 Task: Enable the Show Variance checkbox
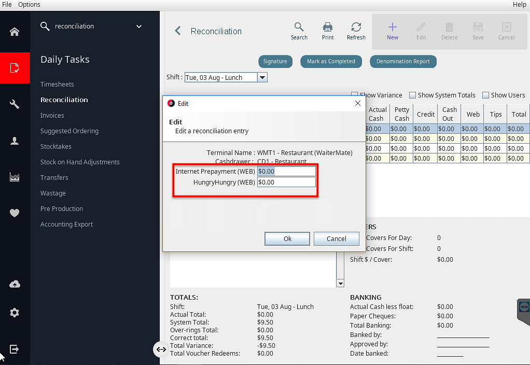[x=354, y=95]
